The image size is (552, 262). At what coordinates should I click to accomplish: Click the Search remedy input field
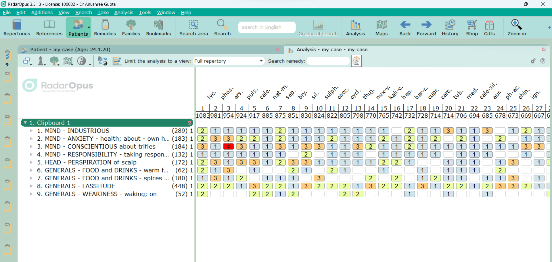(x=328, y=61)
